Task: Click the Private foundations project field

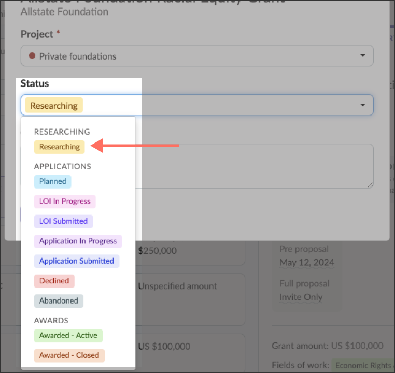Action: click(197, 56)
